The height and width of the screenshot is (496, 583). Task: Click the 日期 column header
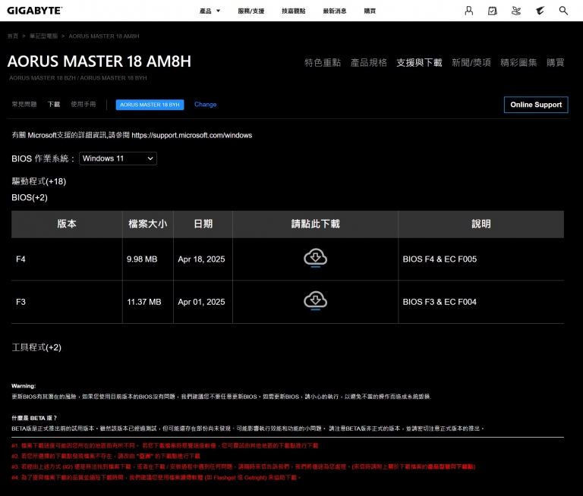203,224
